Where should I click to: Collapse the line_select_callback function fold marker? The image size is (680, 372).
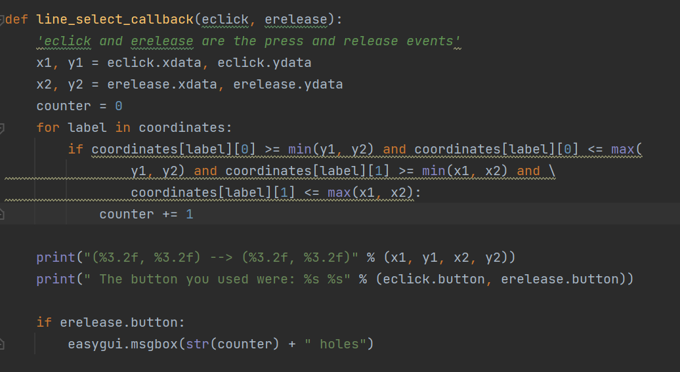tap(2, 20)
